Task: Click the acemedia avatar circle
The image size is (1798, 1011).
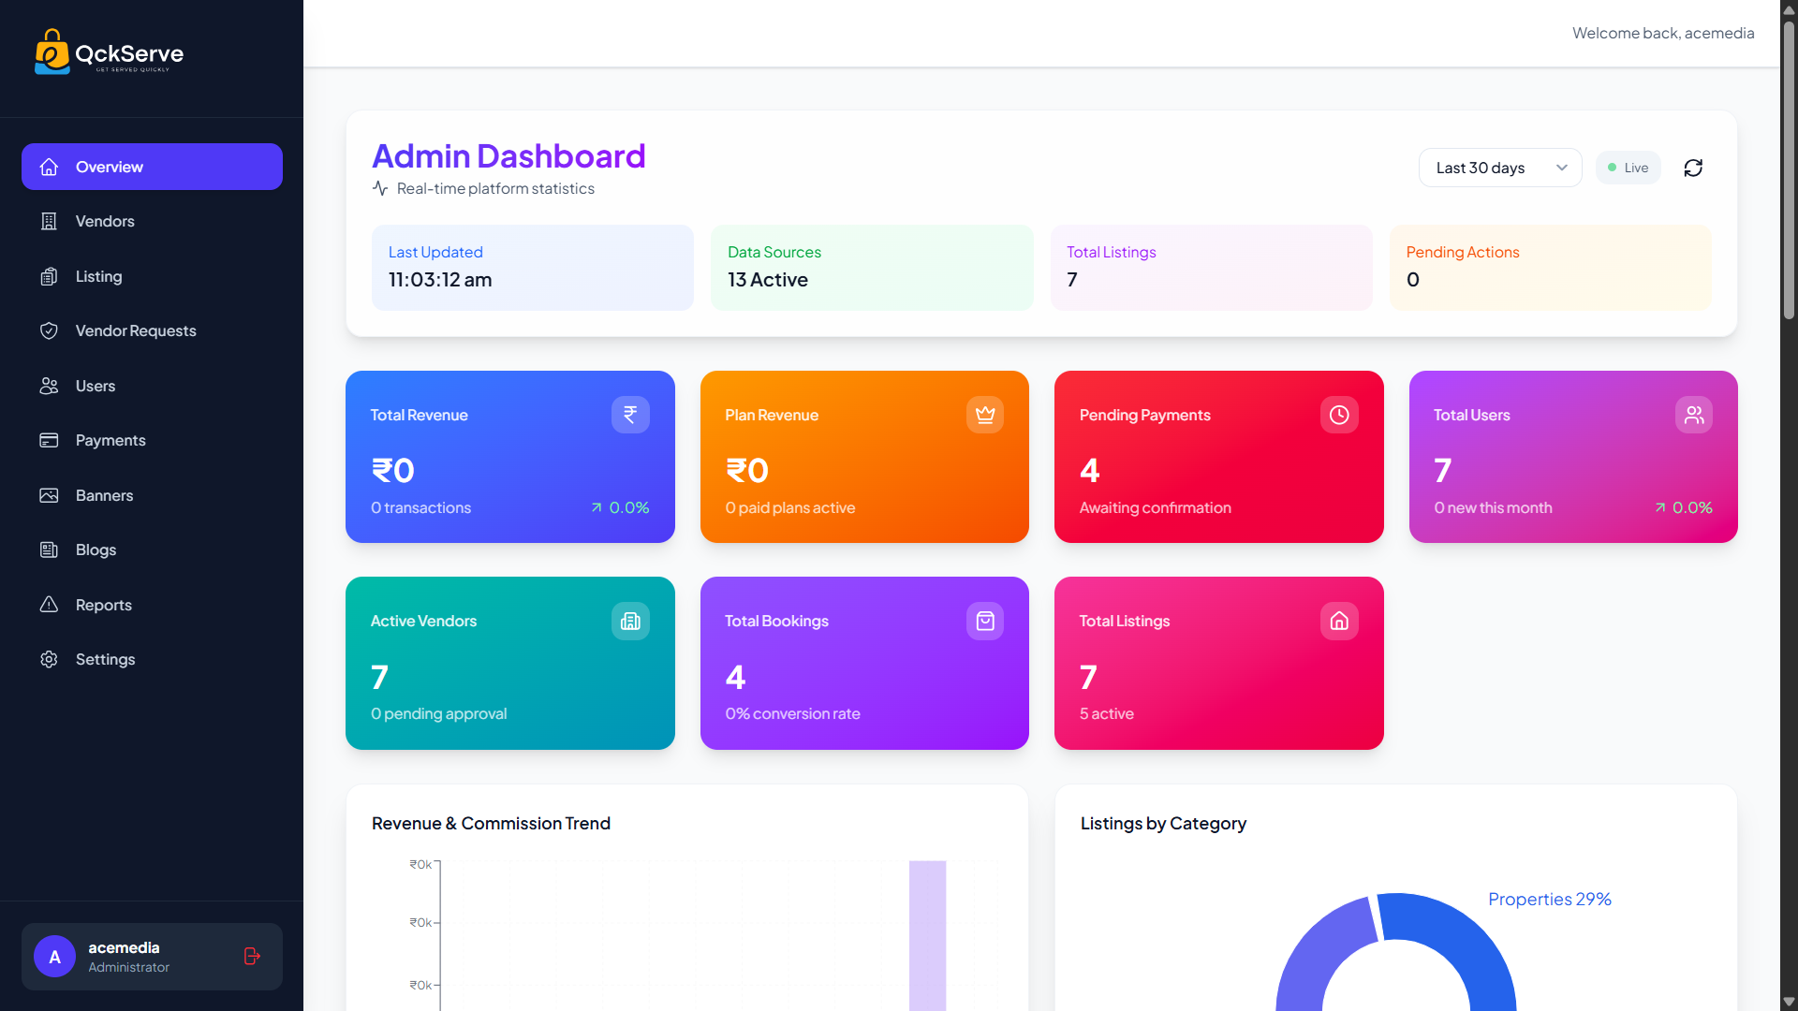Action: [x=54, y=957]
